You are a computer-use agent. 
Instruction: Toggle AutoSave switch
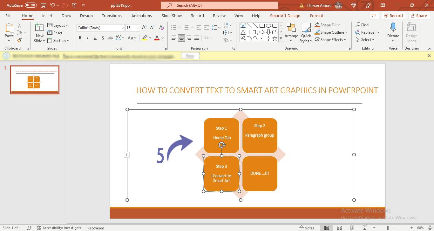[31, 5]
